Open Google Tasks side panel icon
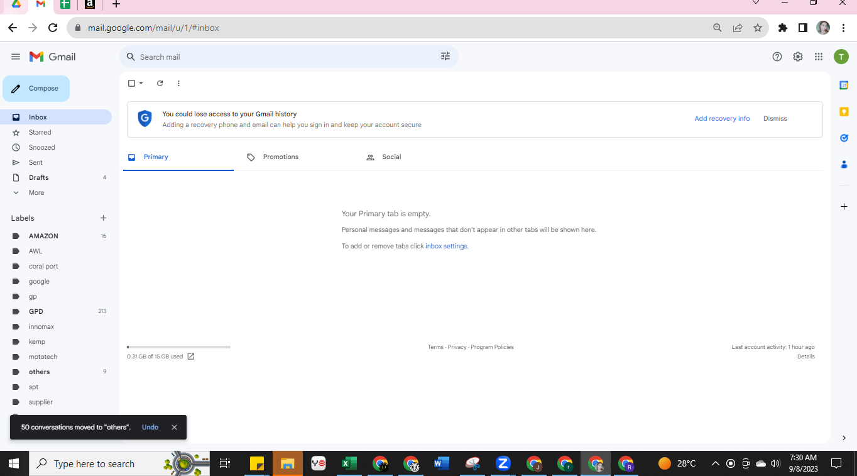This screenshot has width=857, height=476. click(844, 138)
